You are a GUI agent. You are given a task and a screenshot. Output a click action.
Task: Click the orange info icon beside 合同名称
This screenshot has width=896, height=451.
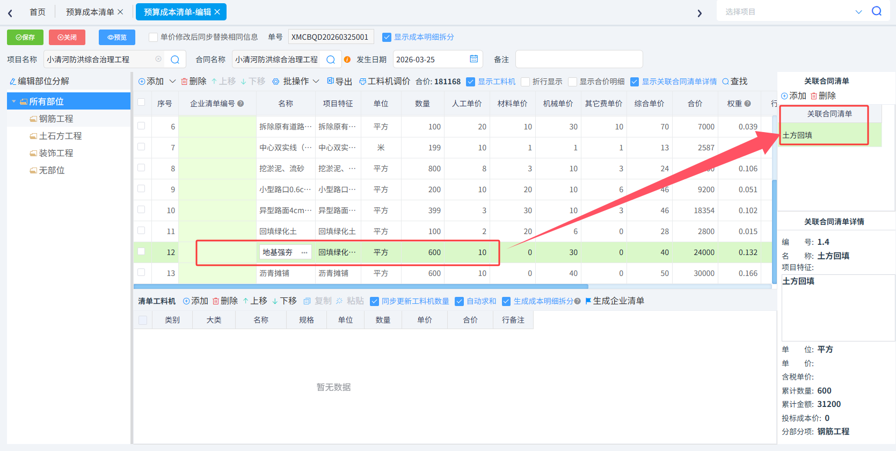347,60
